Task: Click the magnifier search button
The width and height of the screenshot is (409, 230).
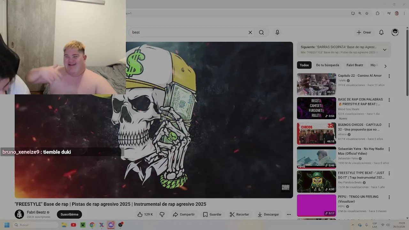Action: (261, 32)
